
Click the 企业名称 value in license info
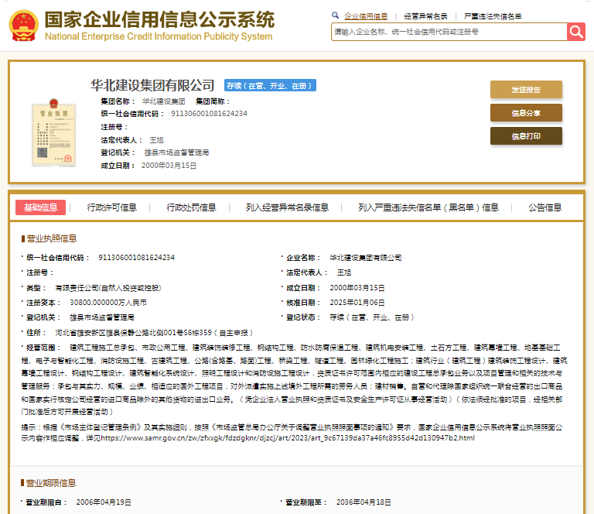click(x=366, y=258)
